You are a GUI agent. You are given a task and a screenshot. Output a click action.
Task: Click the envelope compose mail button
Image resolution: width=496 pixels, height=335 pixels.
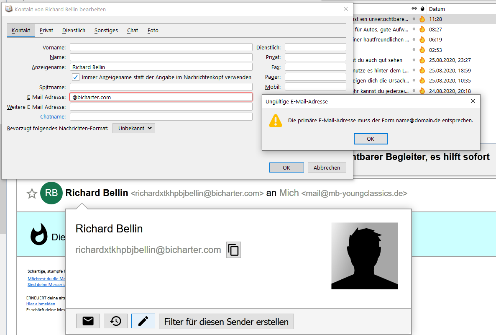[x=88, y=321]
